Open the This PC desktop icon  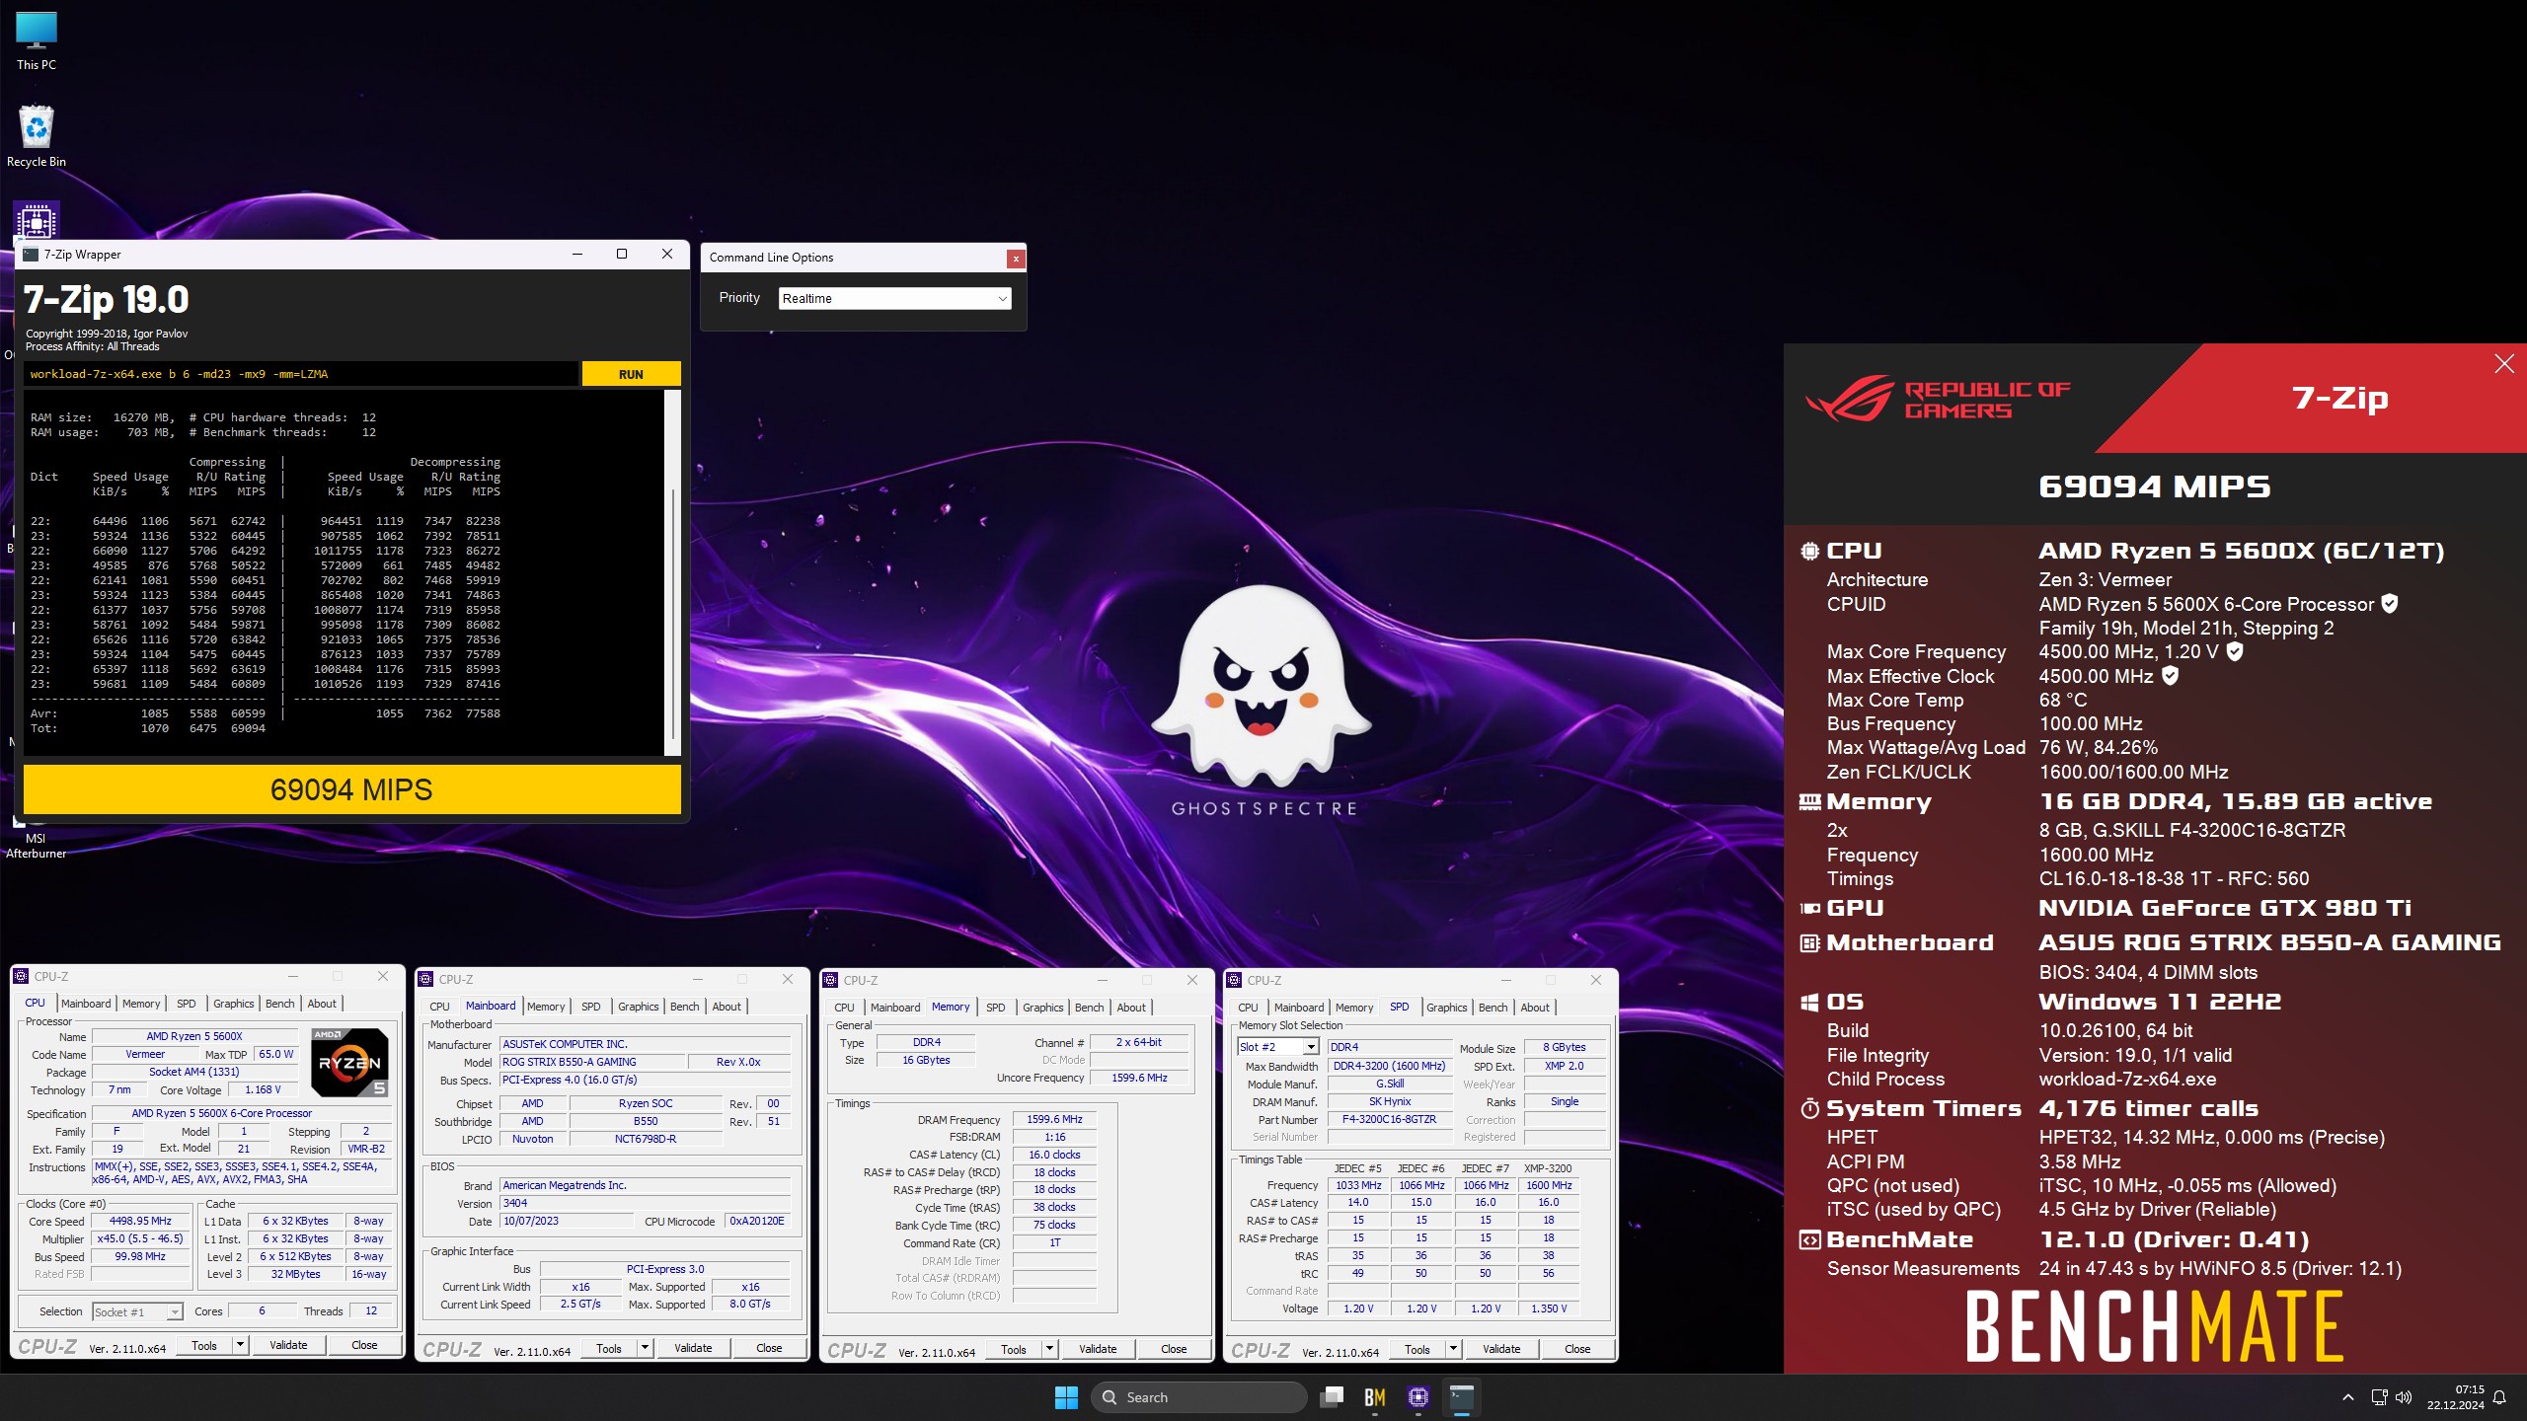coord(37,41)
